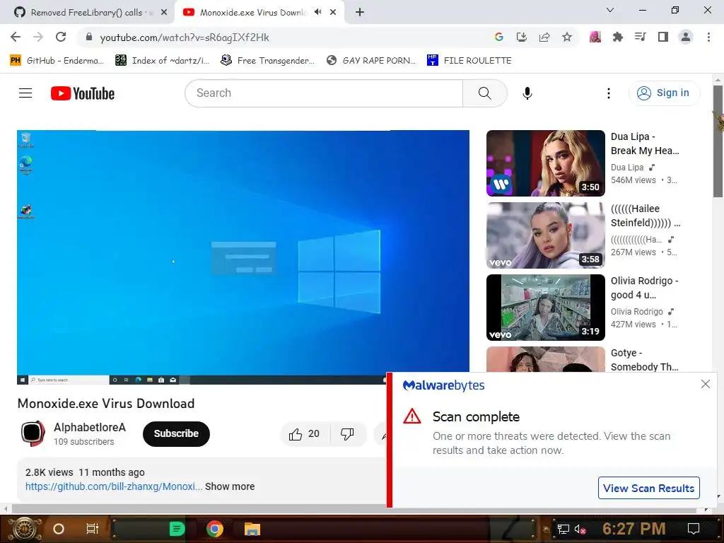This screenshot has width=724, height=543.
Task: Open the tab search chevron dropdown
Action: click(x=610, y=10)
